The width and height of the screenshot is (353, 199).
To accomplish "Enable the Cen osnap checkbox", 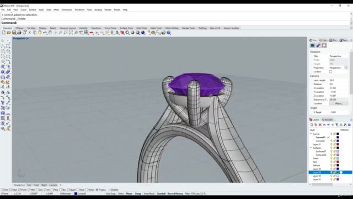I will [x=37, y=190].
